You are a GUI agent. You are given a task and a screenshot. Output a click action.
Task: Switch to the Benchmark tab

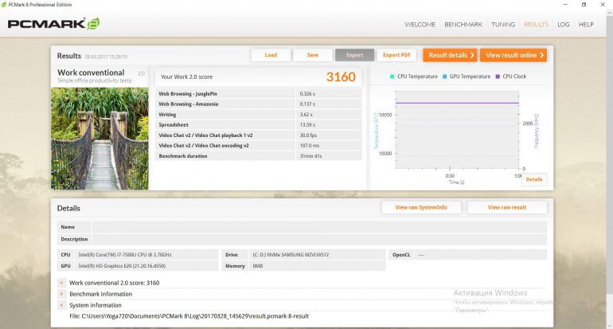(463, 24)
